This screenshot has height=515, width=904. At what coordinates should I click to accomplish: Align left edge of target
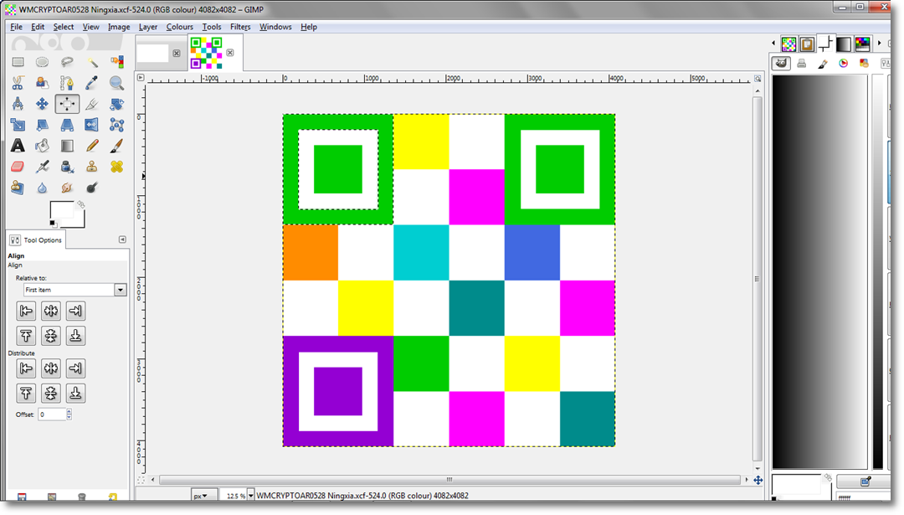[26, 312]
